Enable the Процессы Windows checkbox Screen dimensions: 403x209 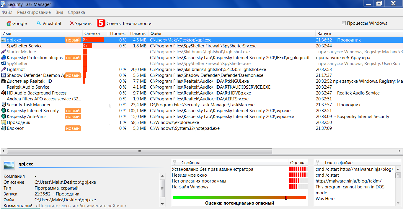click(344, 23)
